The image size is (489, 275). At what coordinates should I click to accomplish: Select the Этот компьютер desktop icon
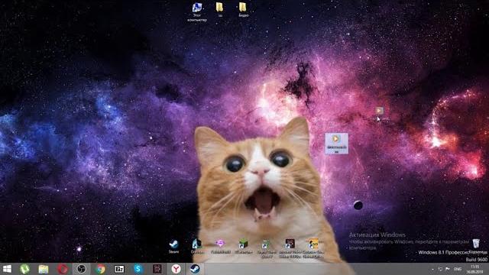point(197,12)
